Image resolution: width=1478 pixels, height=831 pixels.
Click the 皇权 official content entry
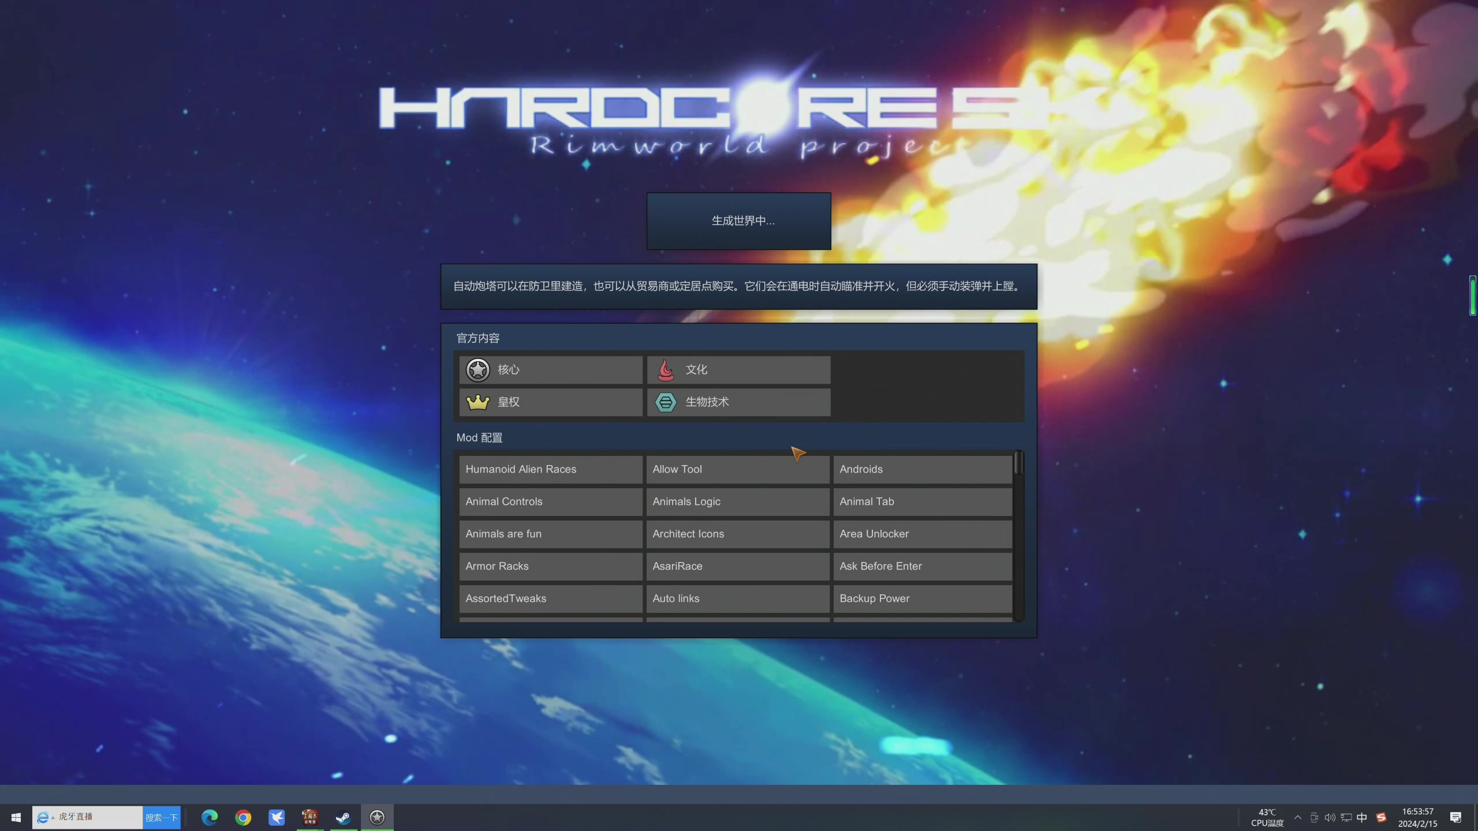[x=551, y=402]
